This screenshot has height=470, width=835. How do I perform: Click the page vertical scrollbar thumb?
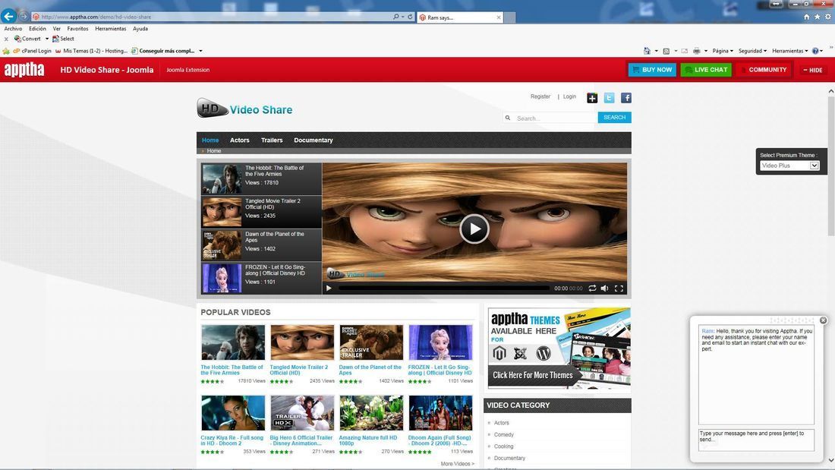830,166
